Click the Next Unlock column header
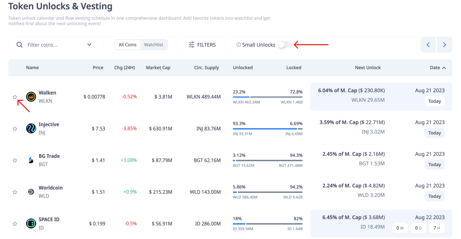This screenshot has width=461, height=239. point(368,68)
